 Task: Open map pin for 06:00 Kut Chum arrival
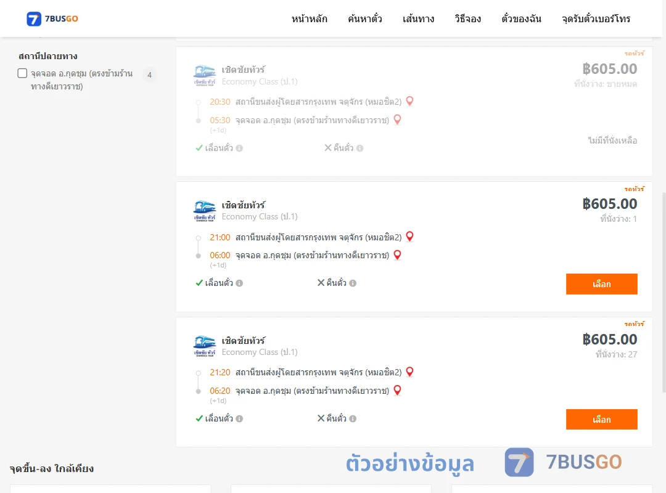pos(397,255)
